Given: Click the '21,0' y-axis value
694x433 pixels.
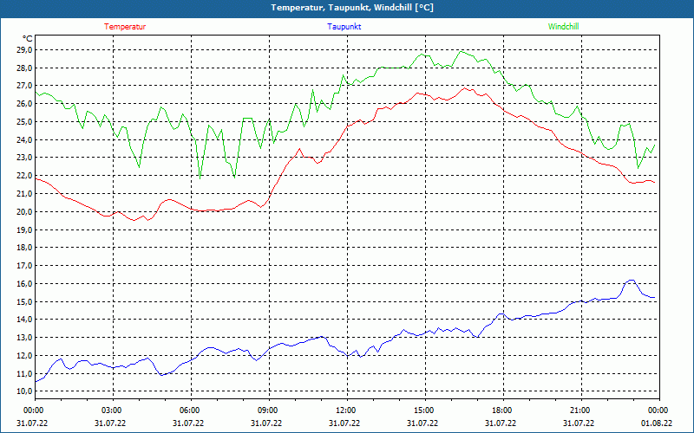Looking at the screenshot, I should 25,194.
